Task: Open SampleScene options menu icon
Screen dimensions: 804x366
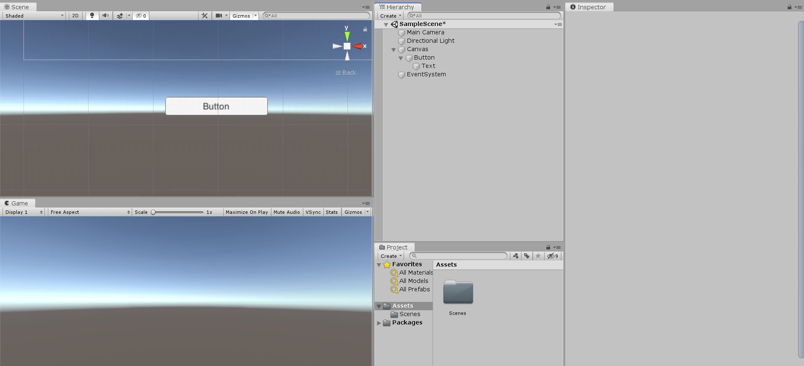Action: [x=558, y=24]
